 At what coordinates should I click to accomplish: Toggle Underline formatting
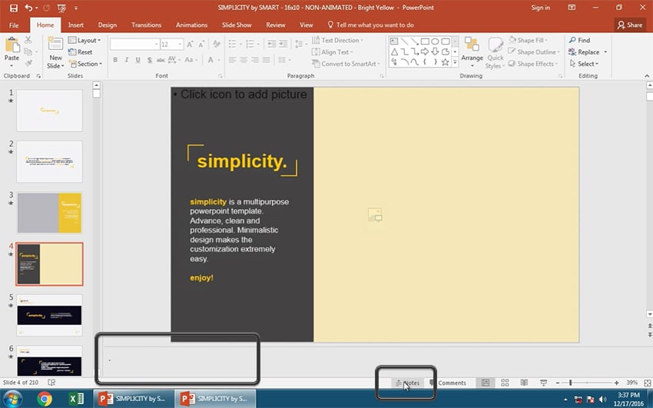click(x=138, y=60)
